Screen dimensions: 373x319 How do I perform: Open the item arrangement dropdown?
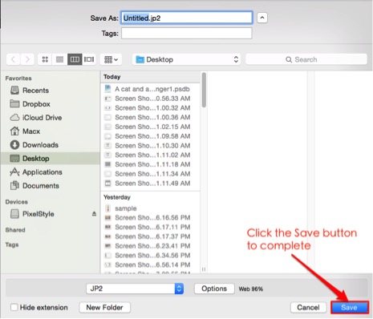tap(111, 59)
